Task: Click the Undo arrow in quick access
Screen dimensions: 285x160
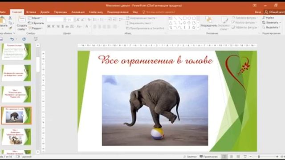Action: (x=12, y=39)
